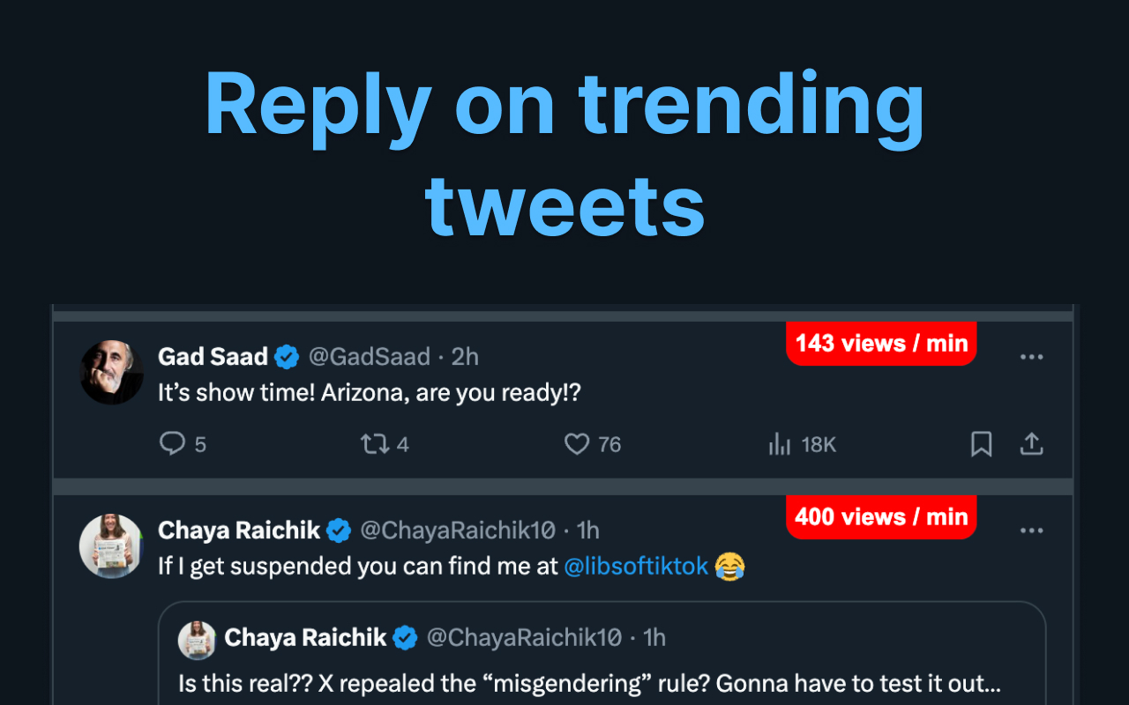
Task: Open more options on Gad Saad's tweet
Action: [1031, 357]
